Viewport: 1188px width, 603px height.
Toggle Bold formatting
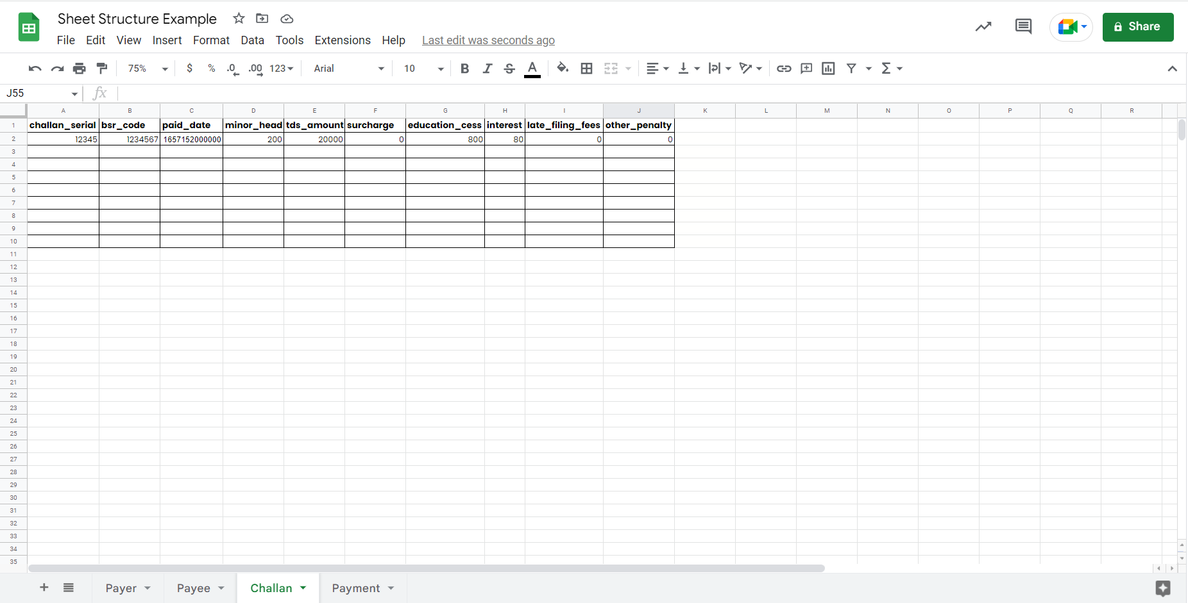[x=465, y=69]
